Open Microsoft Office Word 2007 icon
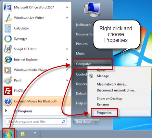152x138 pixels. coord(7,7)
